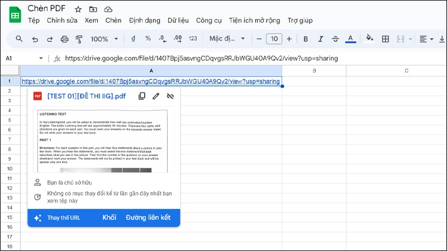This screenshot has height=251, width=447.
Task: Open the Mặc đị... font dropdown
Action: [x=227, y=38]
